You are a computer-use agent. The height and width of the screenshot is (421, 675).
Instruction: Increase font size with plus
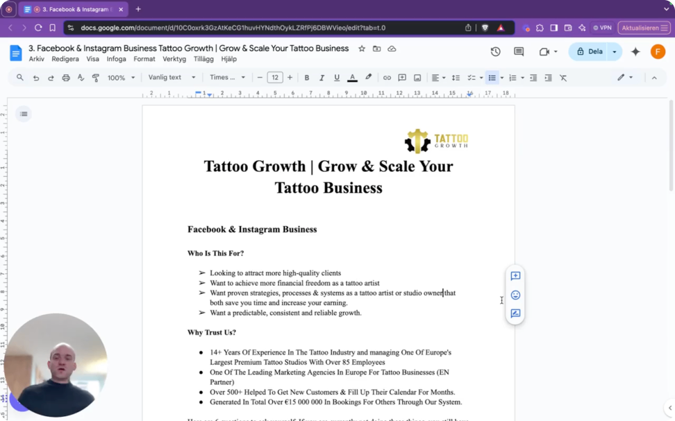(x=290, y=78)
